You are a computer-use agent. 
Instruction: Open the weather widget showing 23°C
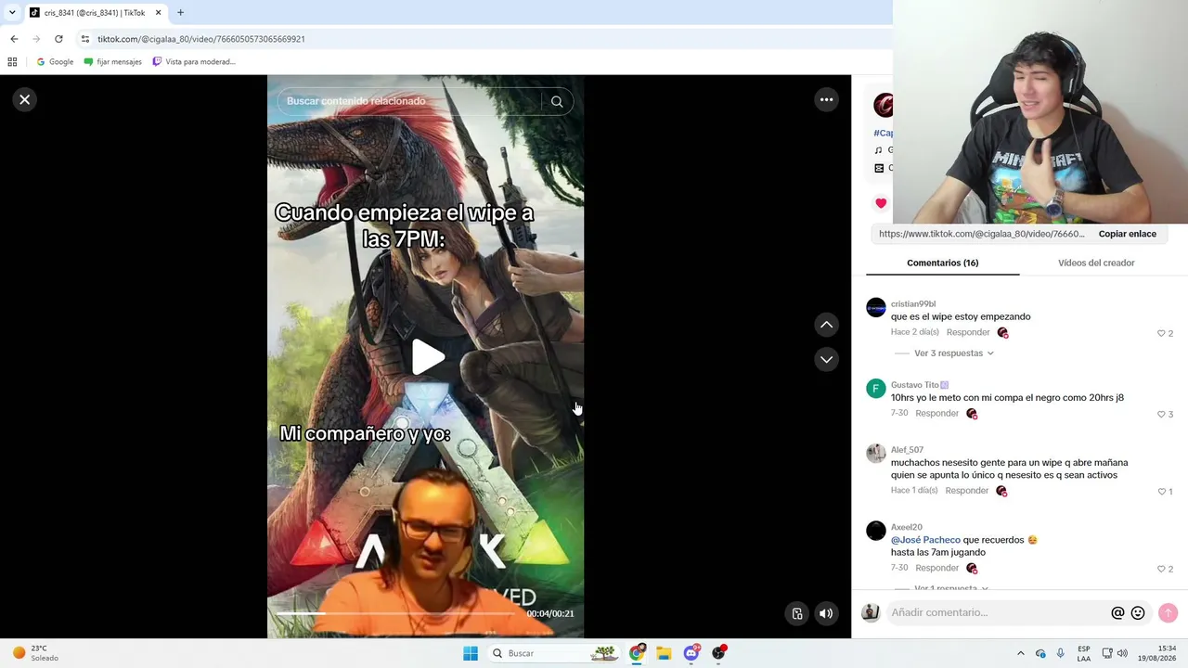[34, 653]
